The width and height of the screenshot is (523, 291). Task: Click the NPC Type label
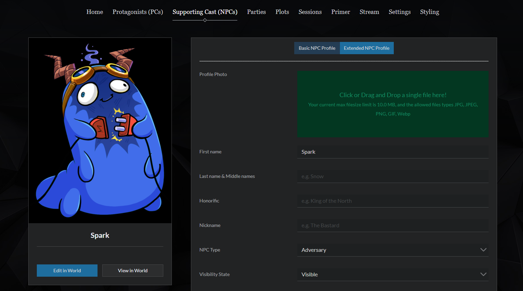210,250
